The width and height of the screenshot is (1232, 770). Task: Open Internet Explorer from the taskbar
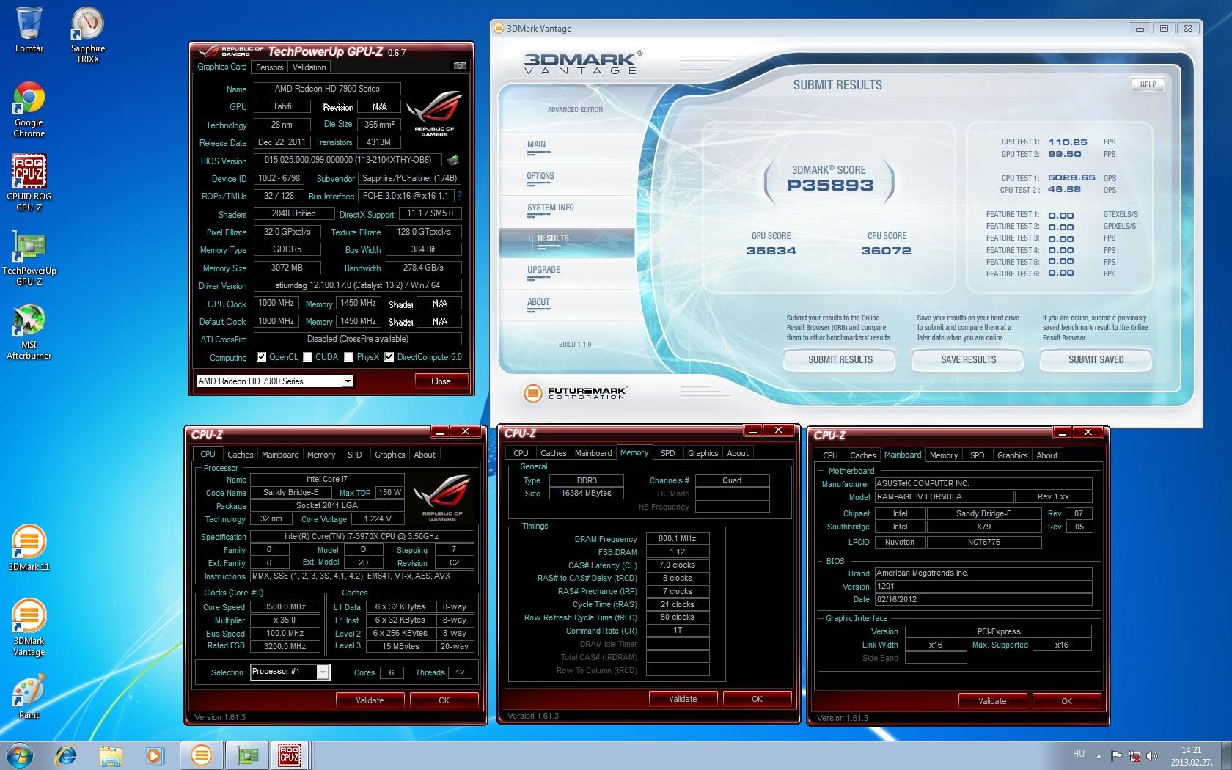pyautogui.click(x=67, y=755)
